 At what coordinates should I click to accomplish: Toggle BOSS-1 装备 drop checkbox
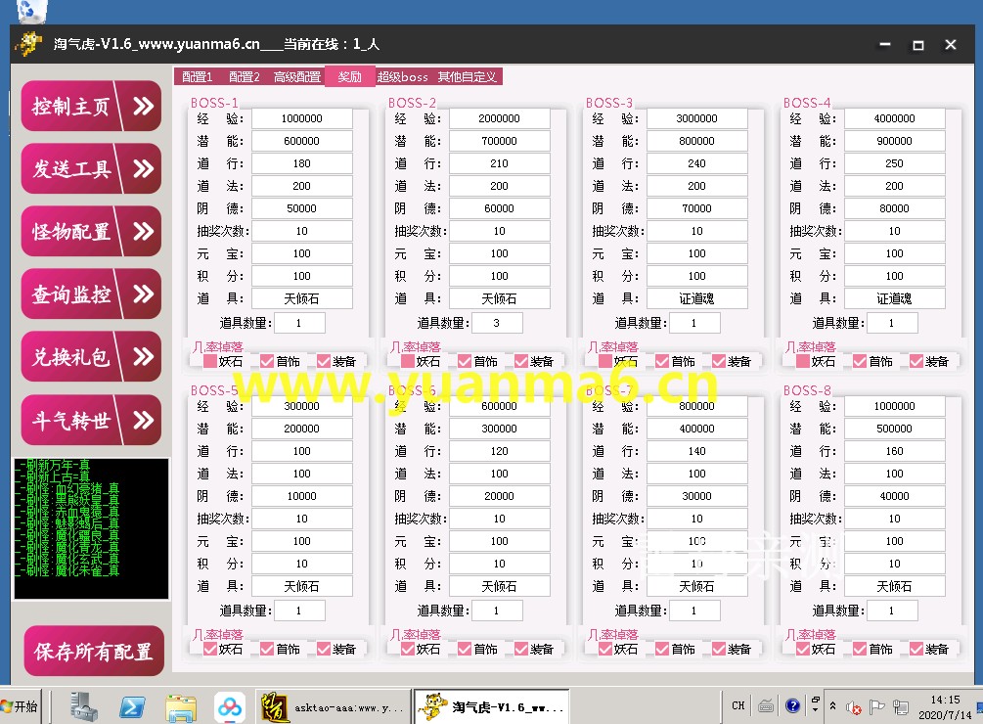[x=324, y=361]
